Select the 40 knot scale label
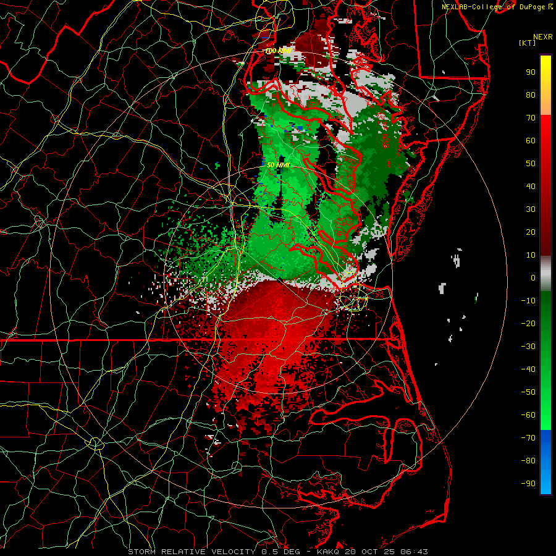This screenshot has height=556, width=556. (x=531, y=186)
